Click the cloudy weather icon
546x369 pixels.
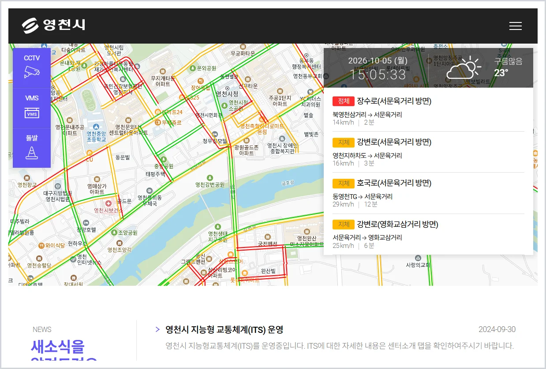[x=464, y=68]
